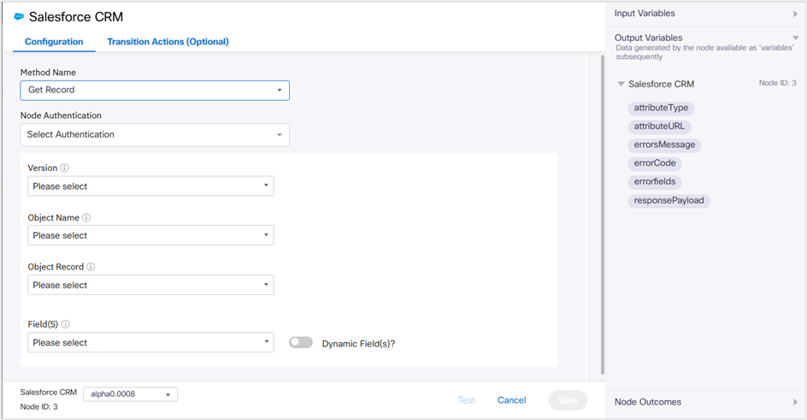This screenshot has width=807, height=420.
Task: Click the Test button
Action: (467, 400)
